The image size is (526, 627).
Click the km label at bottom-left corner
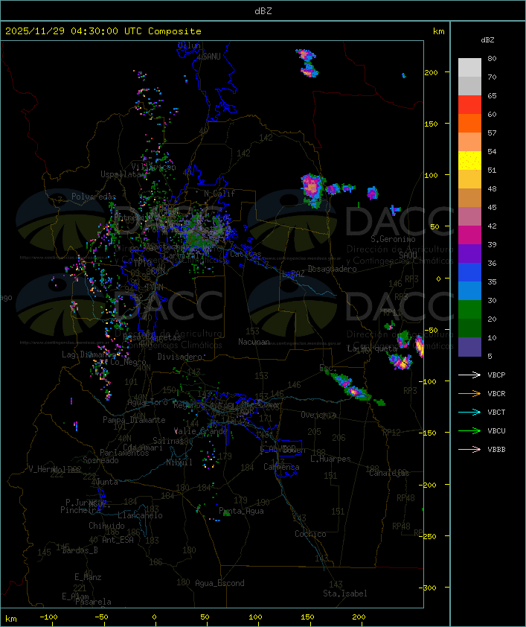[x=10, y=619]
